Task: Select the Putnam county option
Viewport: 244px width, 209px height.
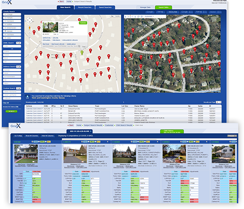Action: pyautogui.click(x=12, y=18)
